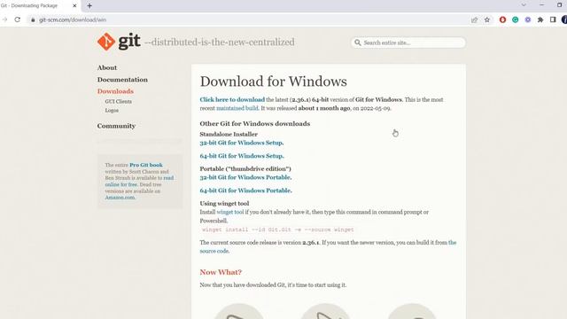Viewport: 567px width, 319px height.
Task: Open the red Opera-style extension icon
Action: [502, 19]
